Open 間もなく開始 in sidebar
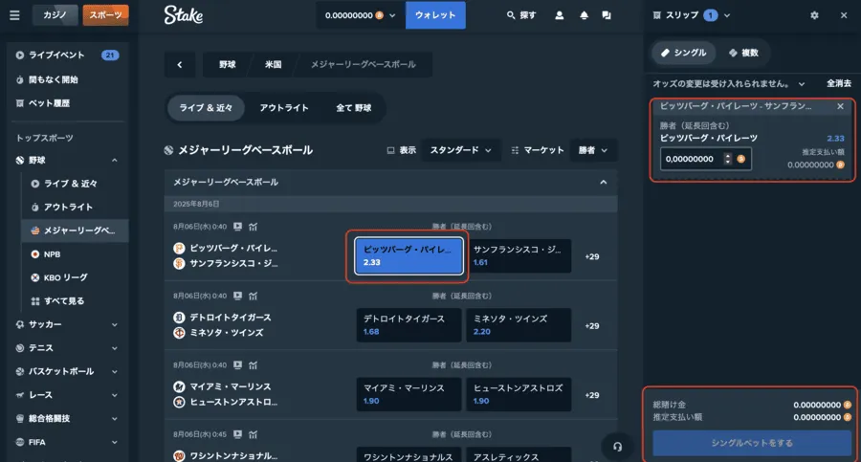Viewport: 861px width, 462px height. [47, 79]
